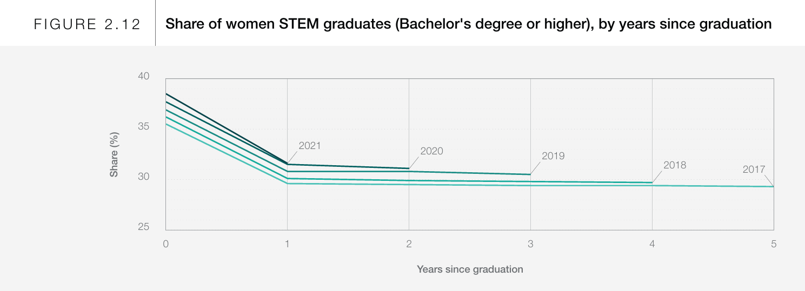Viewport: 805px width, 291px height.
Task: Click the x-axis tick label 4
Action: (x=652, y=244)
